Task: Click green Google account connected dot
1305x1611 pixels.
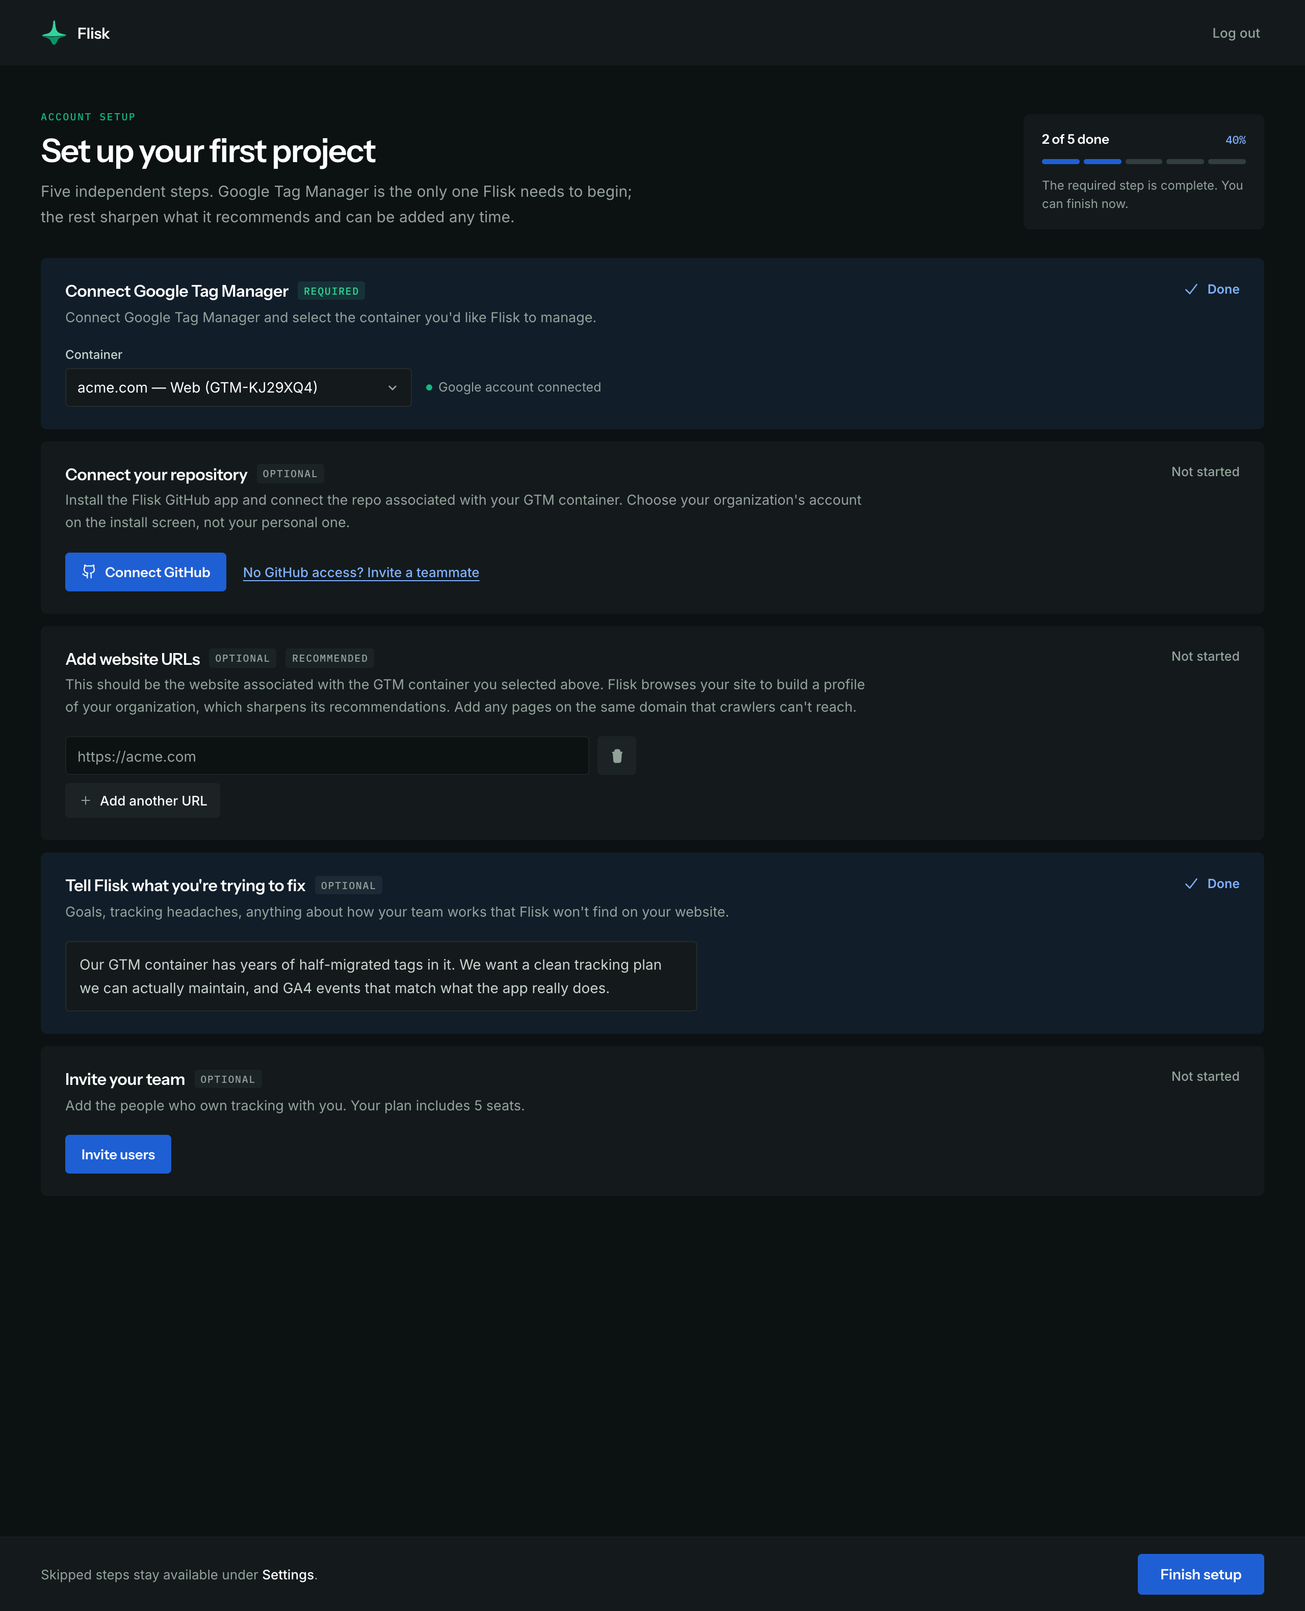Action: (429, 387)
